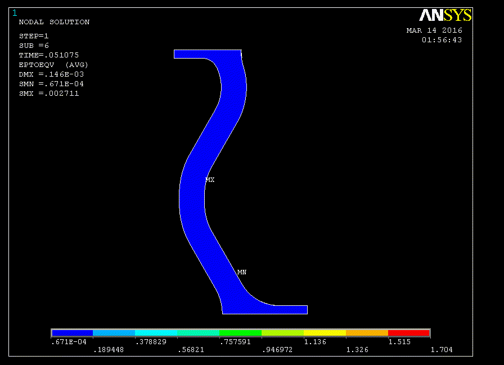Click the NODAL SOLUTION title text
The image size is (504, 365).
pos(54,22)
